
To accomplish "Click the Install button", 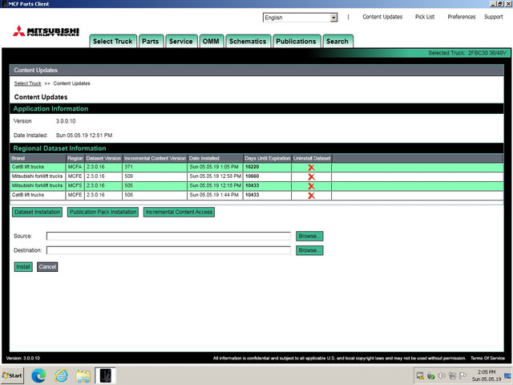I will click(x=23, y=267).
